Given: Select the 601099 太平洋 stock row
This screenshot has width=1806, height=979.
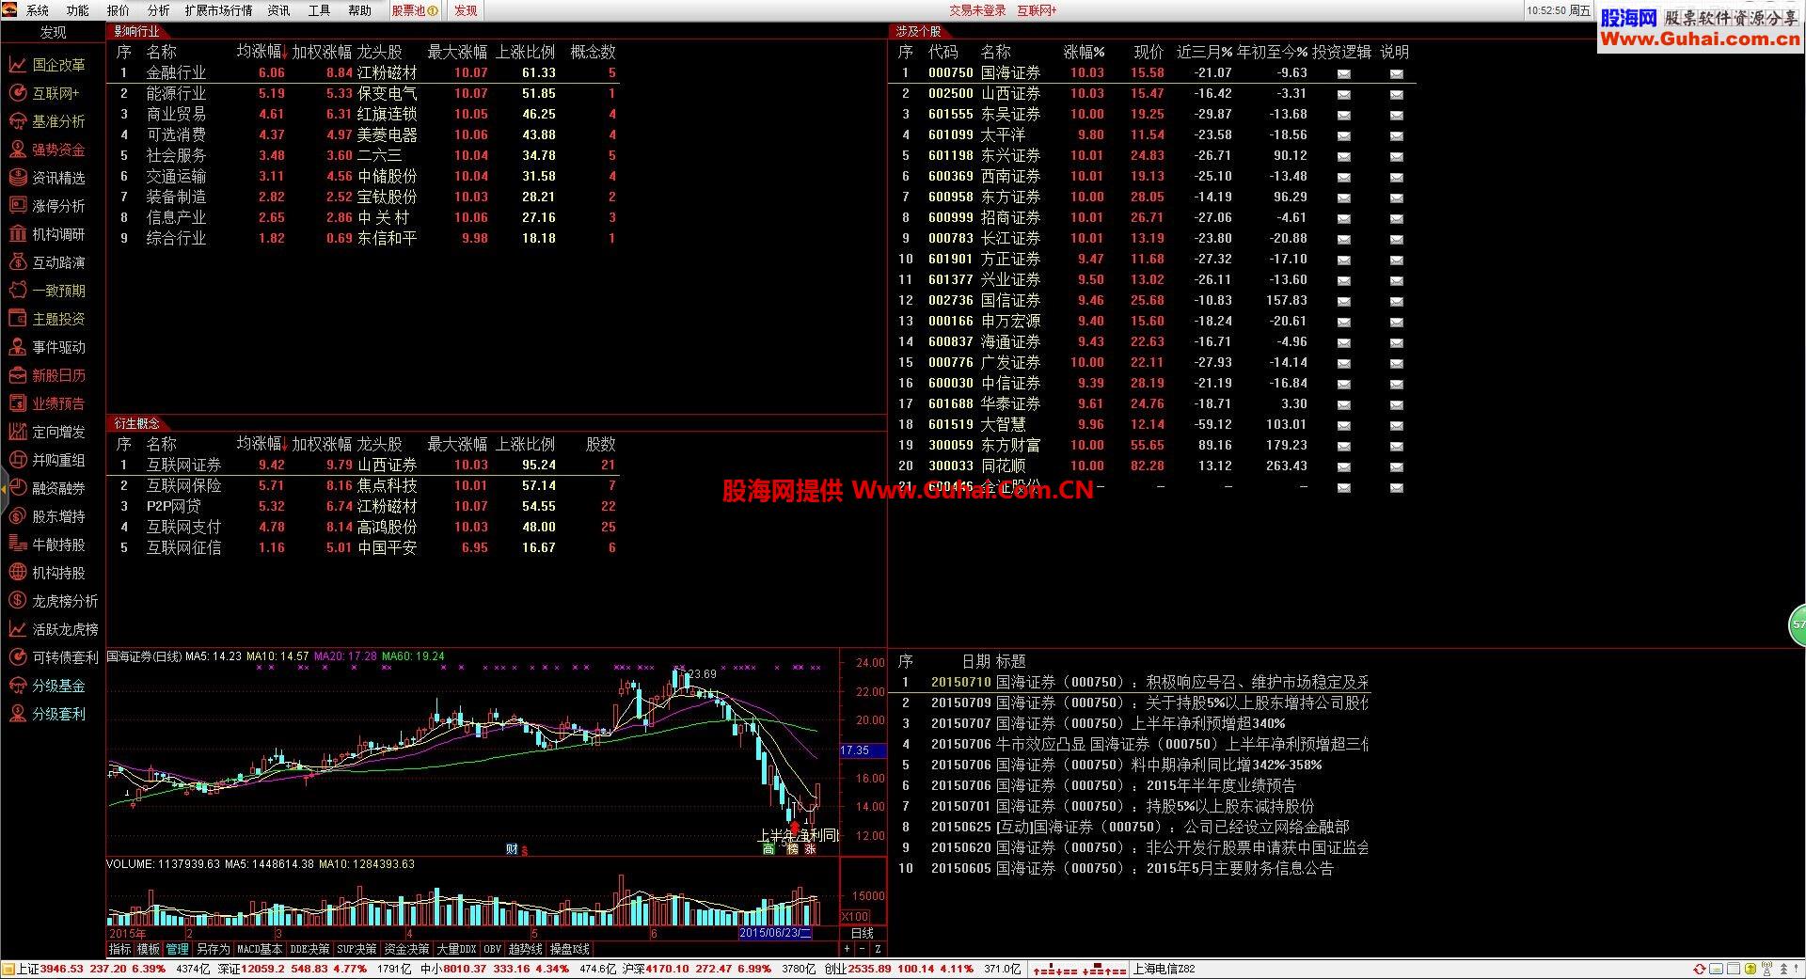Looking at the screenshot, I should 1152,134.
